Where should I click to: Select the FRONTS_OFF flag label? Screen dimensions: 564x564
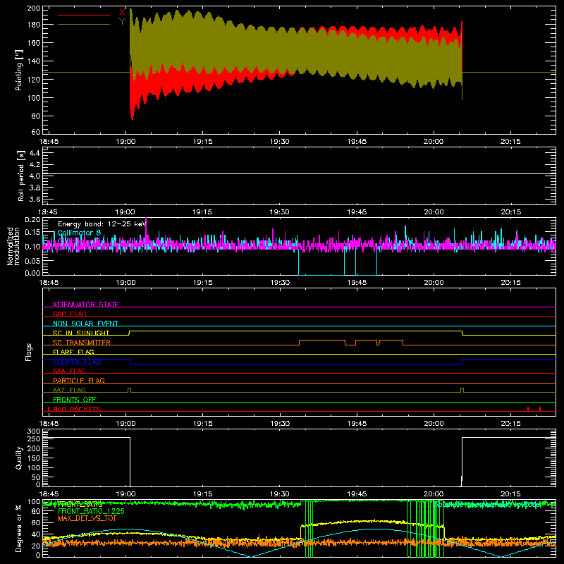coord(75,400)
